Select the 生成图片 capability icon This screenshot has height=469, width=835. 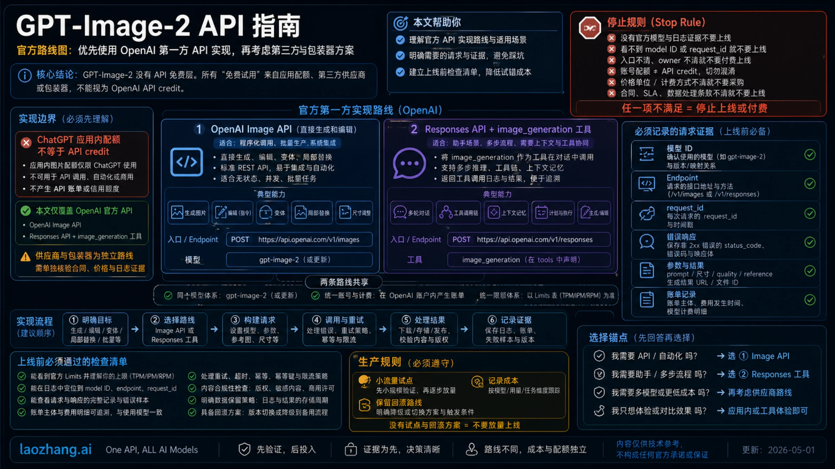pyautogui.click(x=177, y=212)
